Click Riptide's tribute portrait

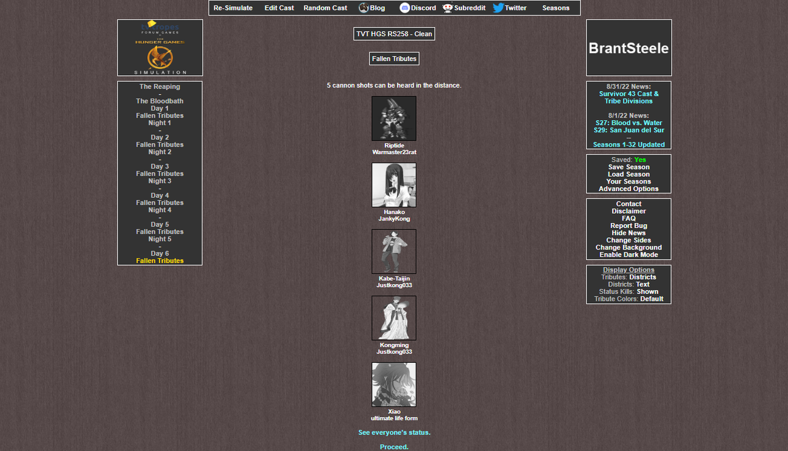(393, 118)
